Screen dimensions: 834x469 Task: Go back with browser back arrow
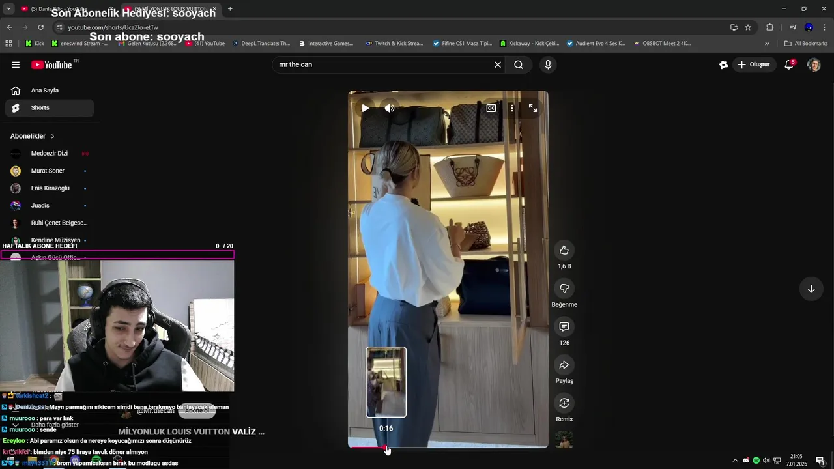(9, 27)
